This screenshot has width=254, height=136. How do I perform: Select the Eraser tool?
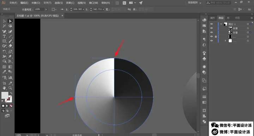pos(10,46)
